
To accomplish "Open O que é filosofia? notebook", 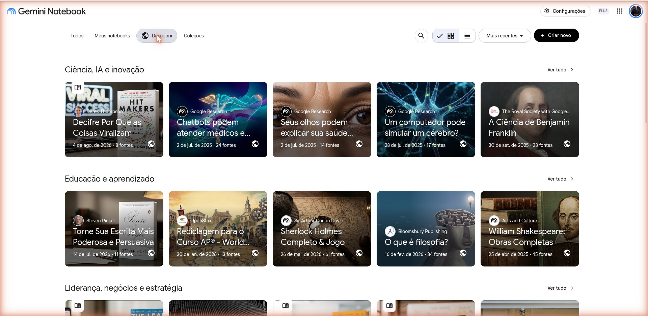I will [x=426, y=229].
